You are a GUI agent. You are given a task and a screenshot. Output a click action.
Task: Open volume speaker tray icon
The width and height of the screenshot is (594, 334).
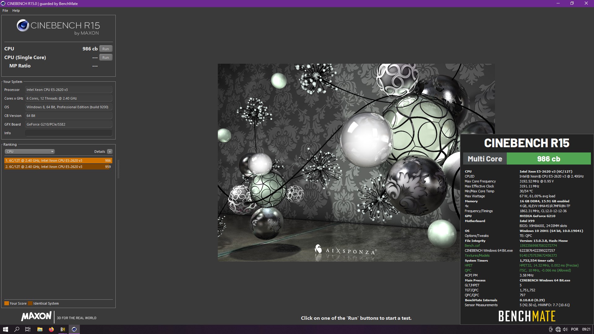tap(565, 329)
